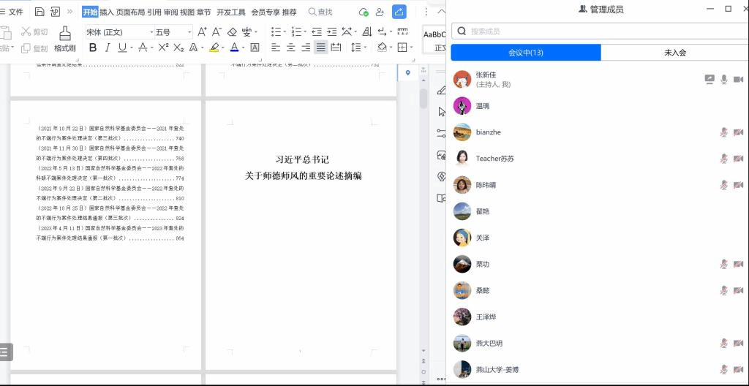Apply italic formatting from the ribbon

click(108, 48)
